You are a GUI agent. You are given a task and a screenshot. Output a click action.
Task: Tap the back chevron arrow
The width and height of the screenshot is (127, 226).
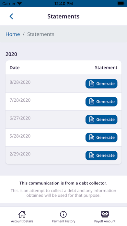(x=11, y=16)
